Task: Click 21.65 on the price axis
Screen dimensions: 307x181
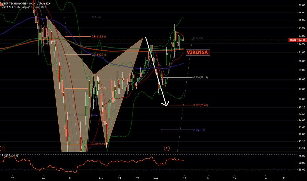Action: [x=302, y=148]
